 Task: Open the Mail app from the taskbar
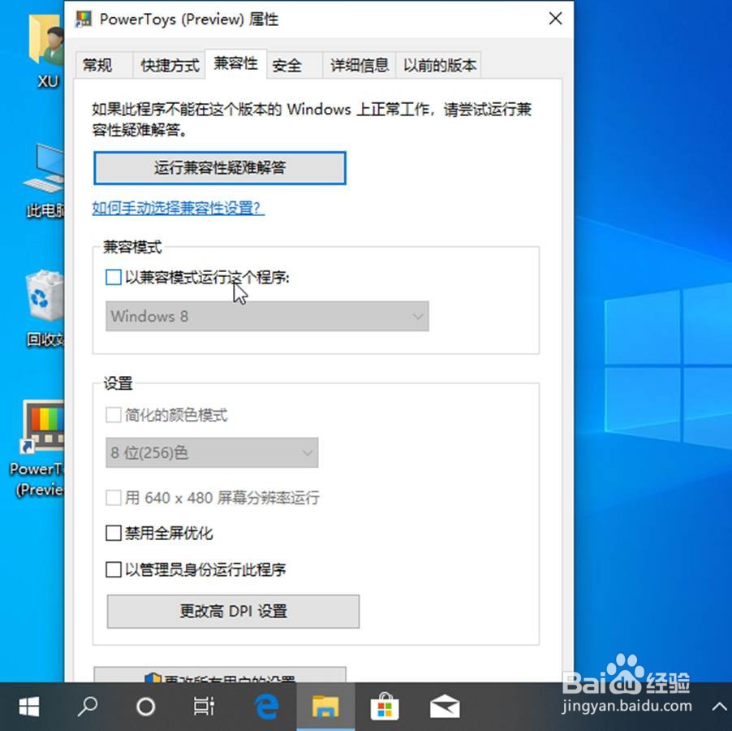coord(443,707)
